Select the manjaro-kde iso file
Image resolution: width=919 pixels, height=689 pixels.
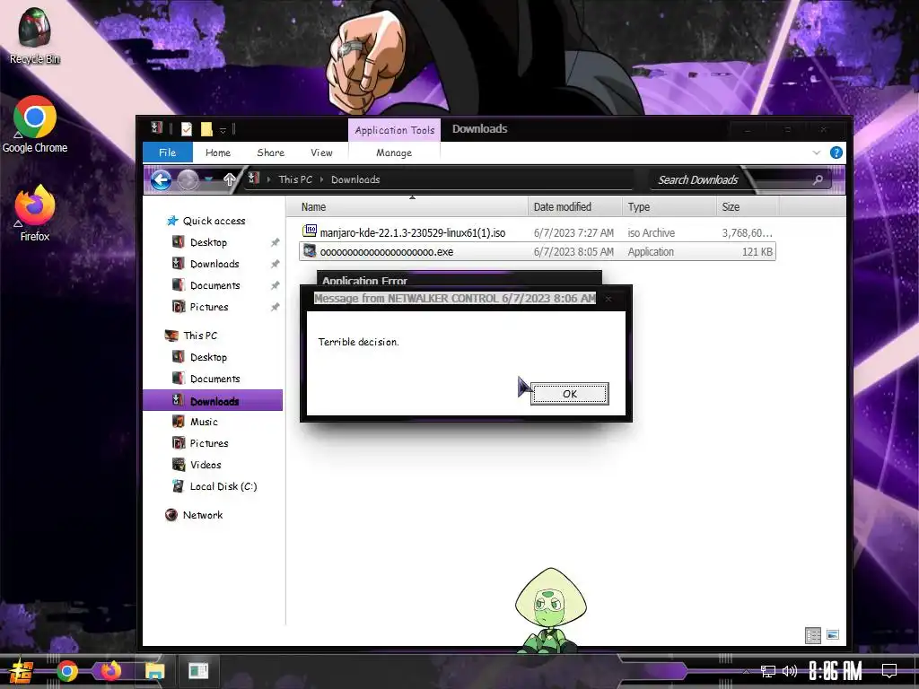[537, 232]
